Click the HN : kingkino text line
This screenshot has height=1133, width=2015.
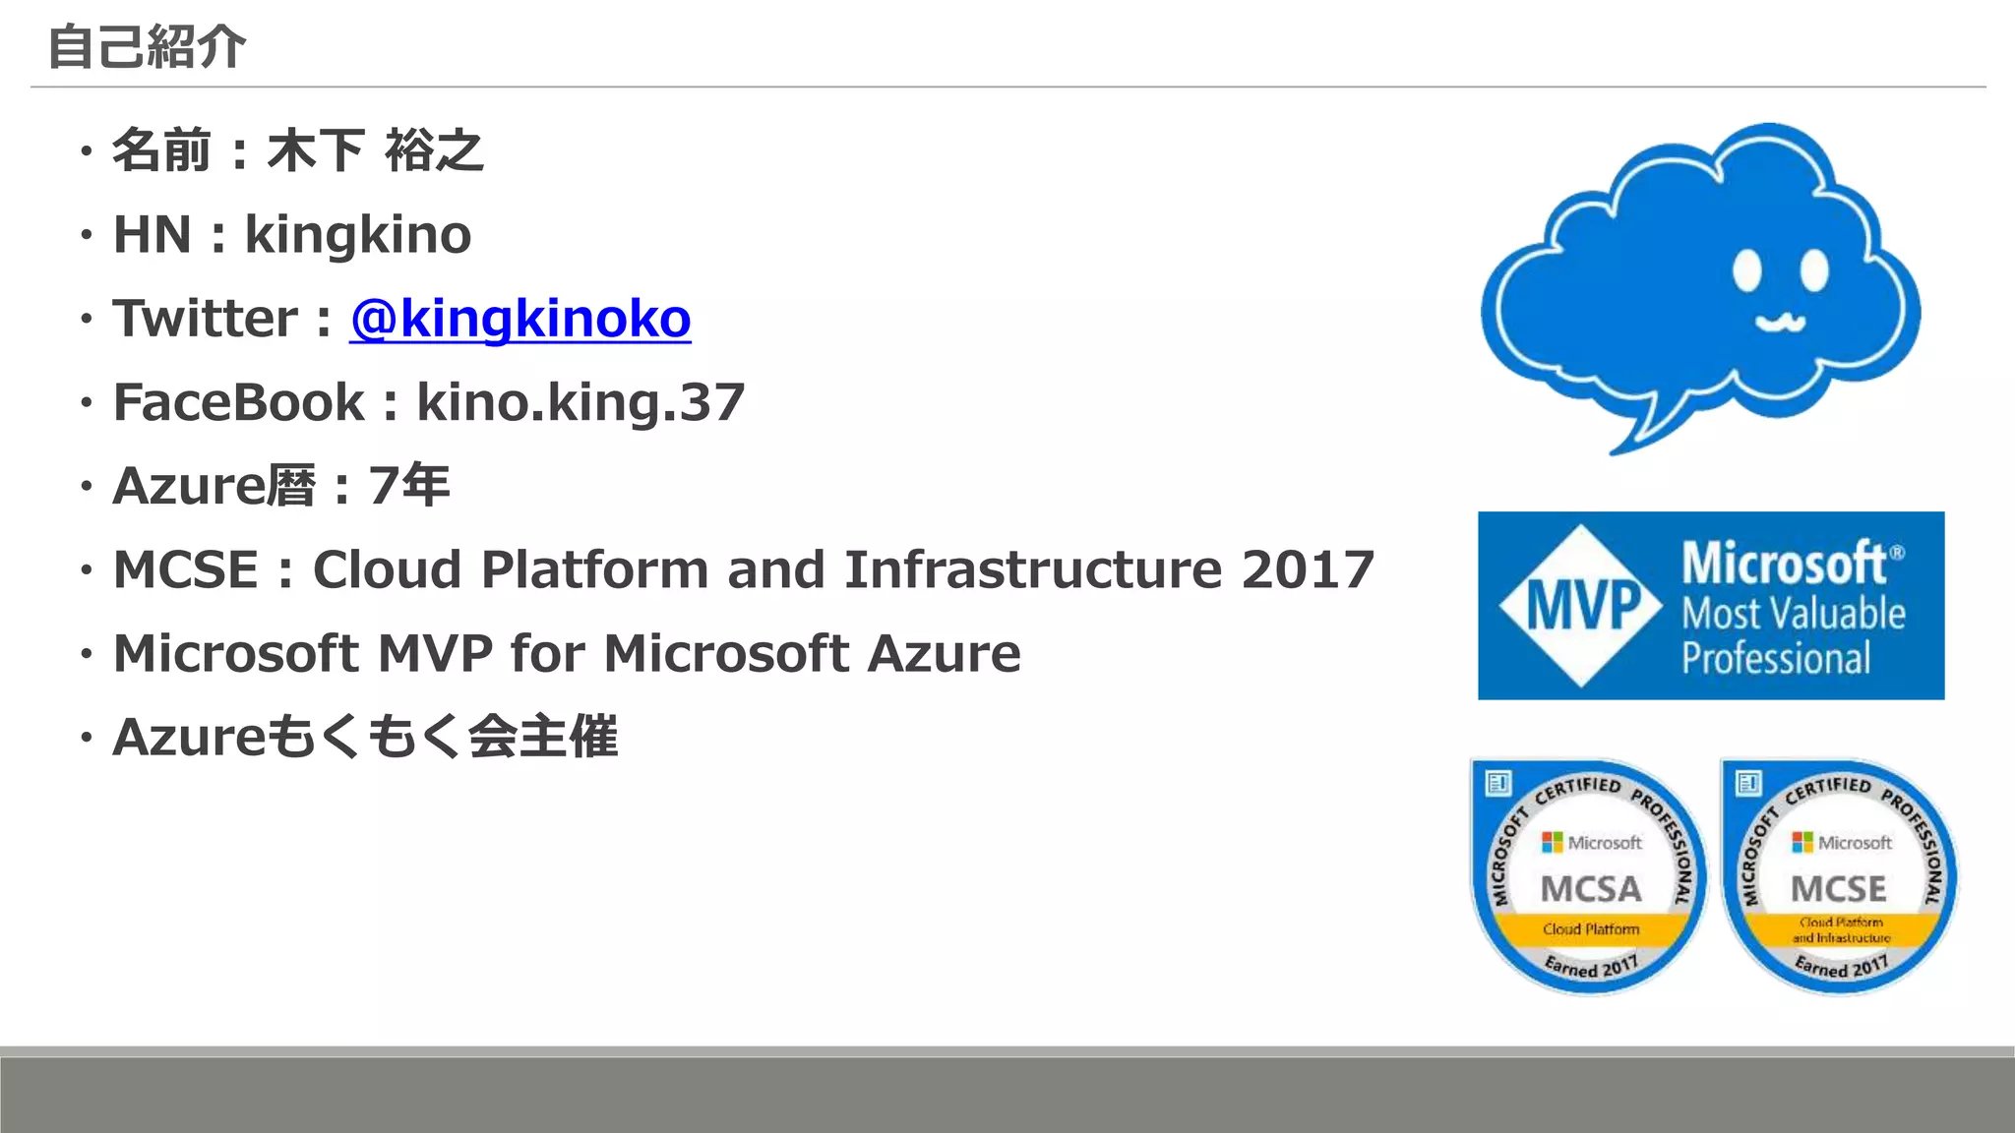292,235
